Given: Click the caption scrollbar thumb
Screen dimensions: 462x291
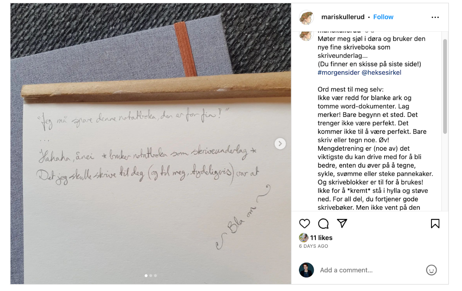Looking at the screenshot, I should (445, 87).
